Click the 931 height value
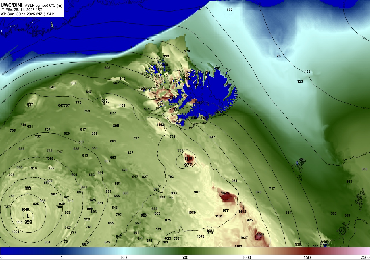This screenshot has height=260, width=370. [x=234, y=181]
